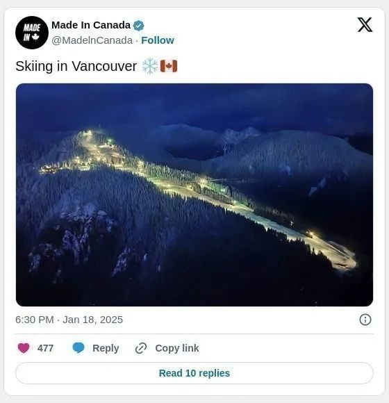
Task: Click the Canadian flag emoji
Action: (169, 66)
